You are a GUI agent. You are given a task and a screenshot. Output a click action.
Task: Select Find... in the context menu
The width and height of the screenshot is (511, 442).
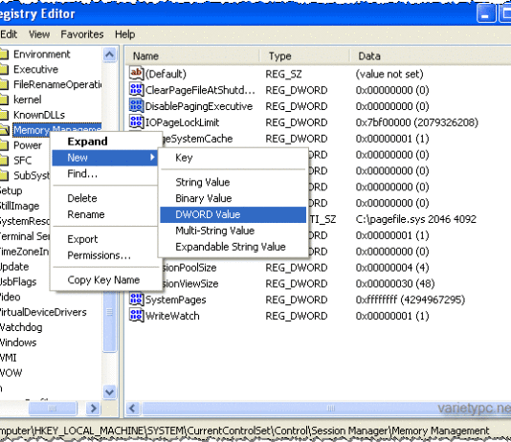[104, 173]
